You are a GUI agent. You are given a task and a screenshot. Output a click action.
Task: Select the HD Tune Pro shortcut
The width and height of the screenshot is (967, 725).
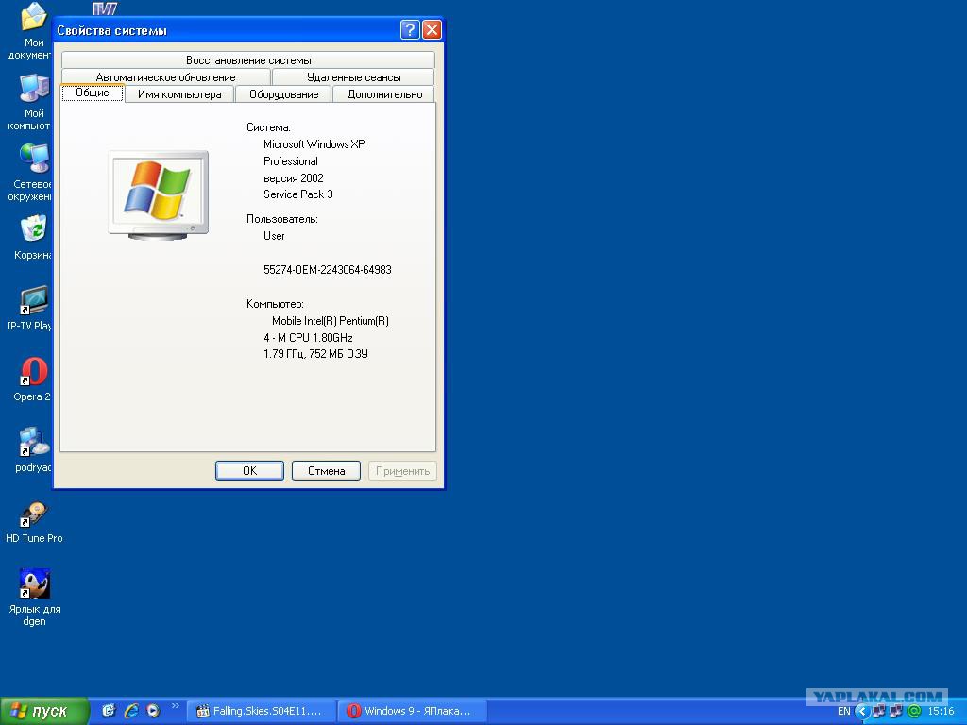[33, 514]
